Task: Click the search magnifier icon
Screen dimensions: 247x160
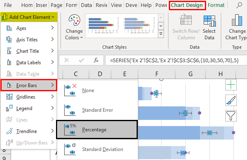Action: (x=239, y=5)
